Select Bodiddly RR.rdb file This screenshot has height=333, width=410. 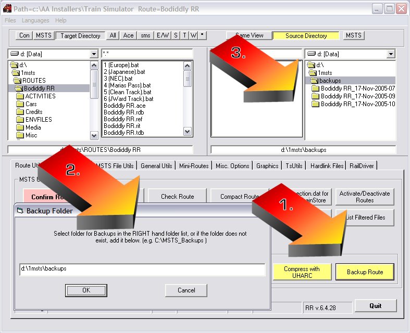pos(123,112)
